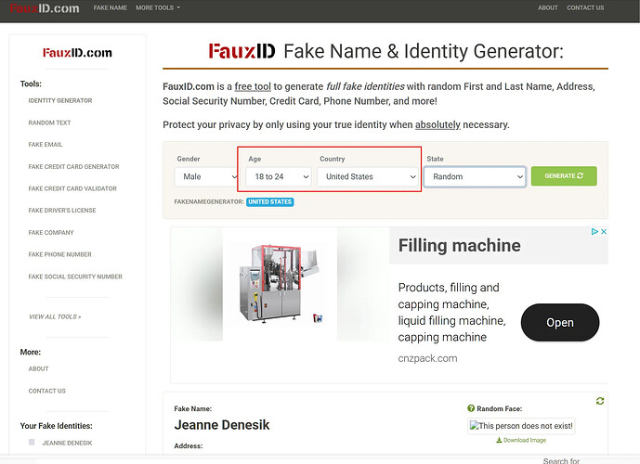Viewport: 640px width, 464px height.
Task: Click the refresh icon on identity card
Action: (599, 401)
